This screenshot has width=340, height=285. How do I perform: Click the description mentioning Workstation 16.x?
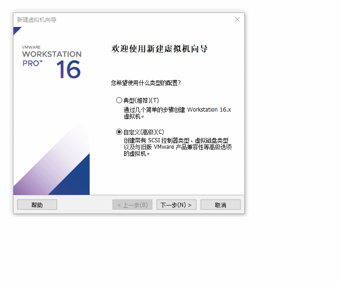[x=177, y=113]
